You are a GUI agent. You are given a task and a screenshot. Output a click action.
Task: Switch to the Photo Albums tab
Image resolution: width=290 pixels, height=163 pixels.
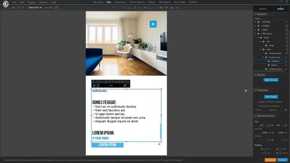137,2
